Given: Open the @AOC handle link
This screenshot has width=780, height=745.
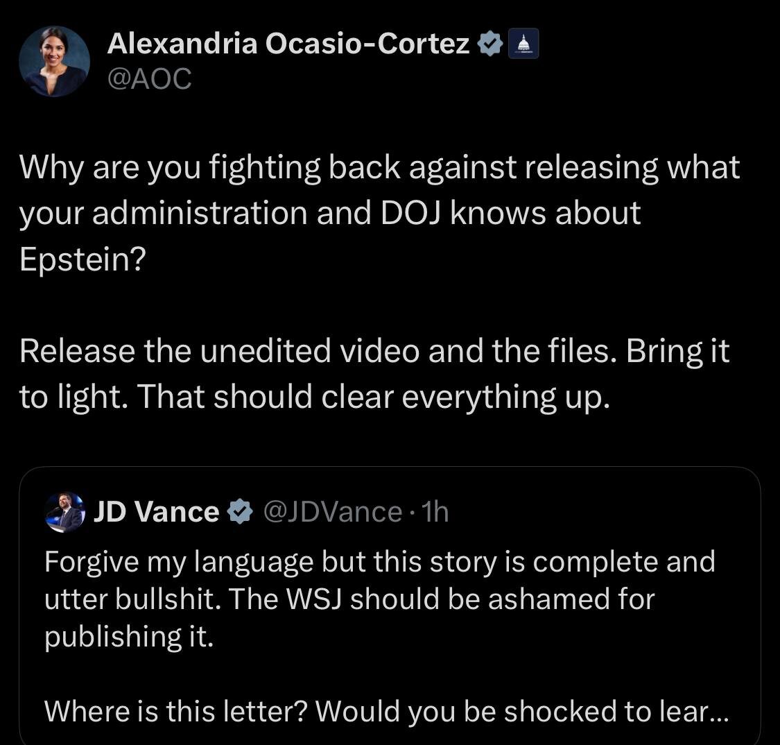Looking at the screenshot, I should click(149, 80).
